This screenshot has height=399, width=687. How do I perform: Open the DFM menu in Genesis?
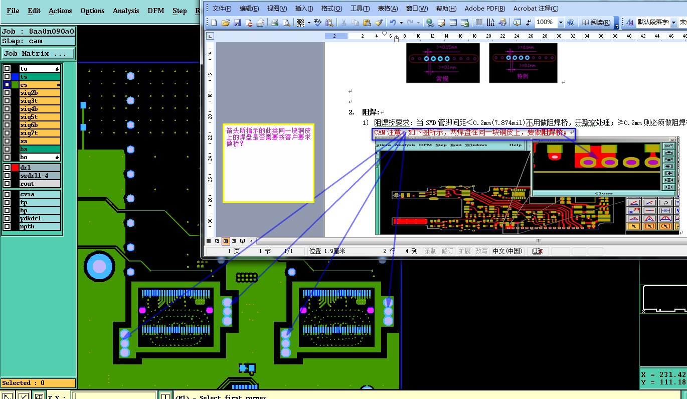156,11
